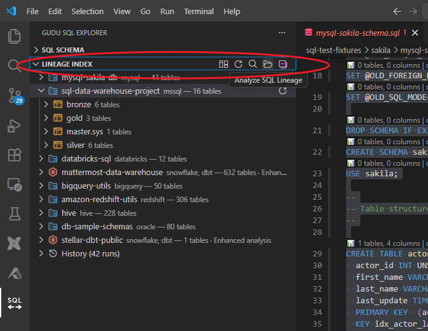Open the Run menu
The height and width of the screenshot is (331, 428).
[x=167, y=12]
